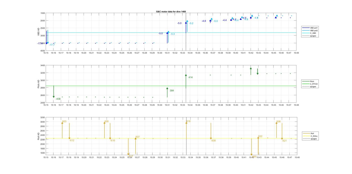
Task: Click the -5.2 data label
Action: click(x=191, y=23)
